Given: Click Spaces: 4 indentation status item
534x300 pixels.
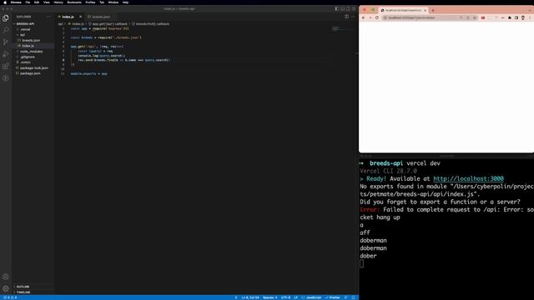Looking at the screenshot, I should pyautogui.click(x=270, y=297).
